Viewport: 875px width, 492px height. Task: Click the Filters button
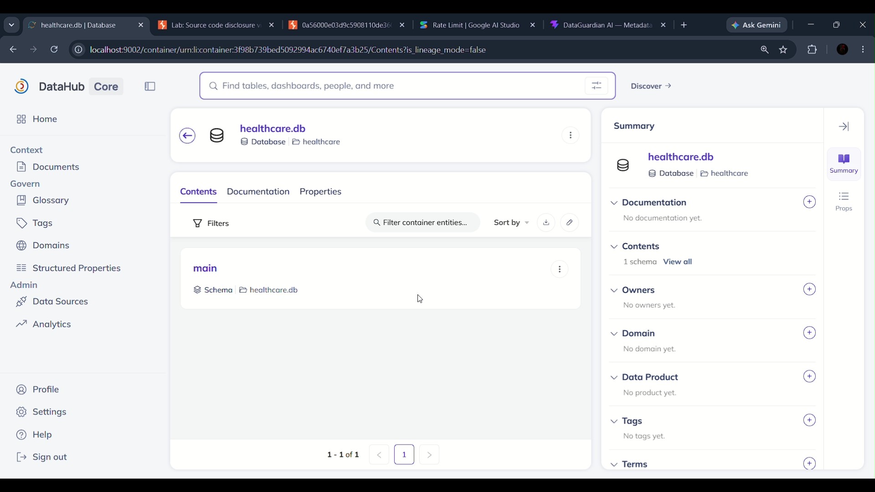[x=211, y=223]
